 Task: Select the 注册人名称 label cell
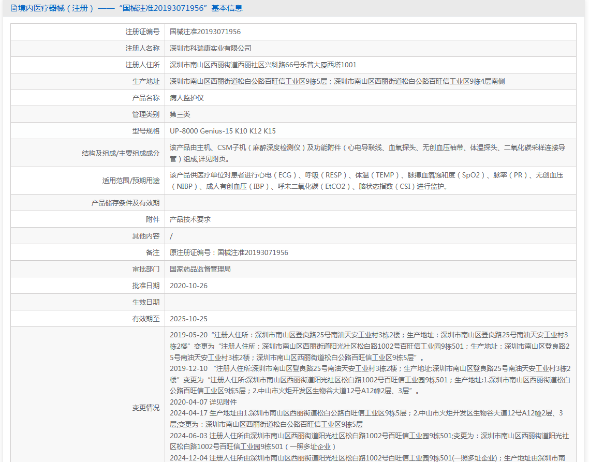coord(87,49)
